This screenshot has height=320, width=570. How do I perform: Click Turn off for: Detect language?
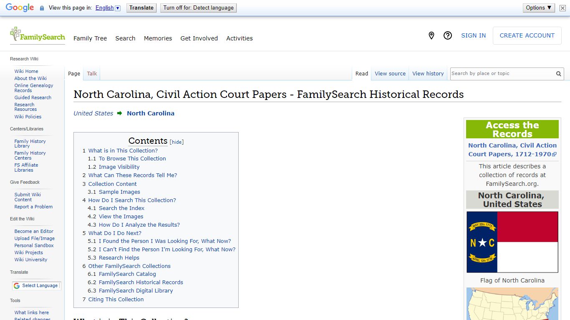click(199, 8)
